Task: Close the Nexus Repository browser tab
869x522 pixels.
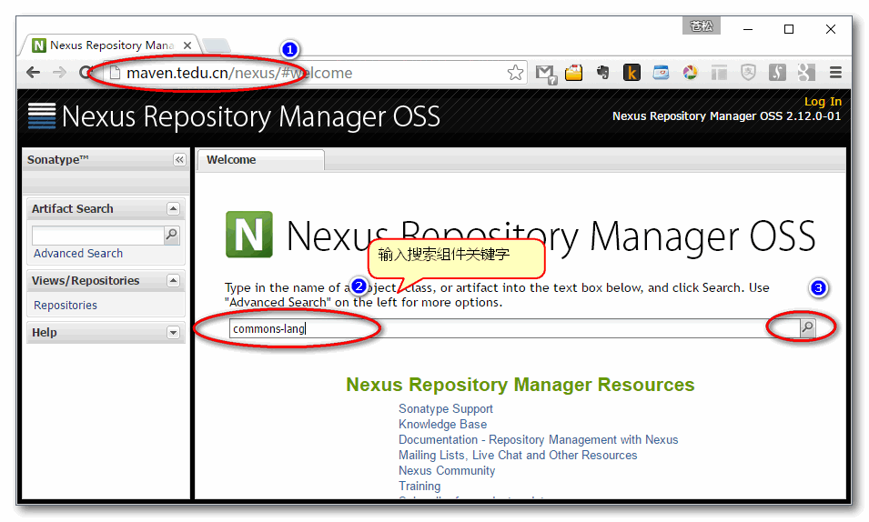Action: click(187, 45)
